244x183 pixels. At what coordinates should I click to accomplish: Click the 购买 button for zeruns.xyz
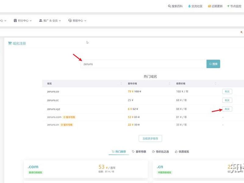(227, 109)
